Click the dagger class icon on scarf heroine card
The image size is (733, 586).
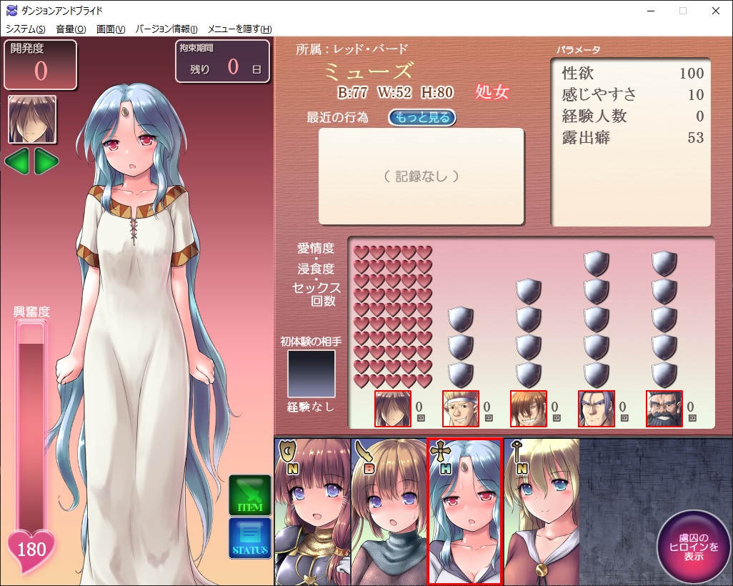[x=364, y=451]
